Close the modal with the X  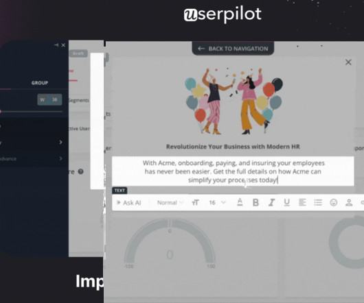348,62
